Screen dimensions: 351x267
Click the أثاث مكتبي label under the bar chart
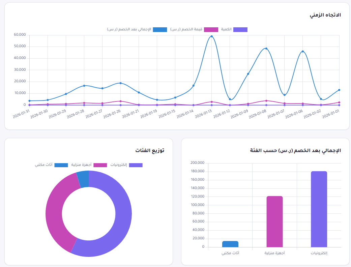230,253
